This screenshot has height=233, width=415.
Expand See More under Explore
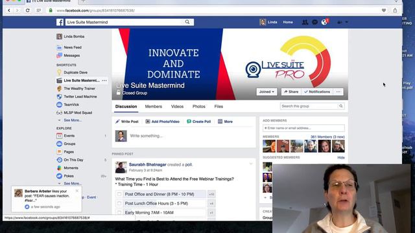73,183
